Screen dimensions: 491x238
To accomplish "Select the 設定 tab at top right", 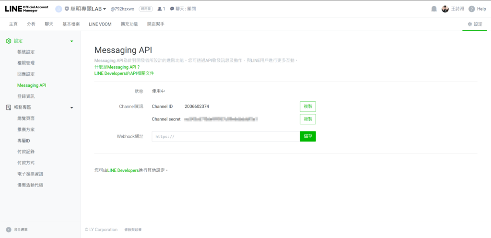I will [475, 24].
